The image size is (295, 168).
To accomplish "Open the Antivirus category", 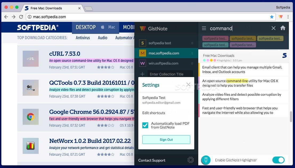I will 83,38.
